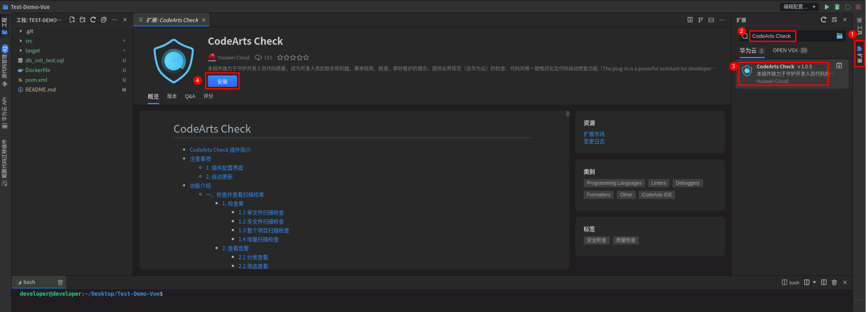
Task: Open the 鲲鹏代码迁移插件 sidebar panel
Action: pos(5,163)
